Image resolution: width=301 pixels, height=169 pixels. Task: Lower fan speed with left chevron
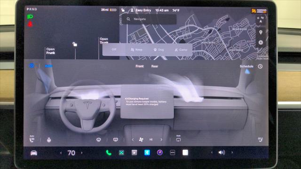click(133, 140)
